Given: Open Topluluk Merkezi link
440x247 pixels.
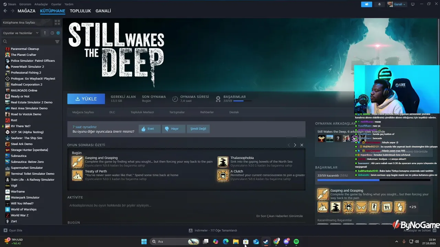Looking at the screenshot, I should point(142,112).
